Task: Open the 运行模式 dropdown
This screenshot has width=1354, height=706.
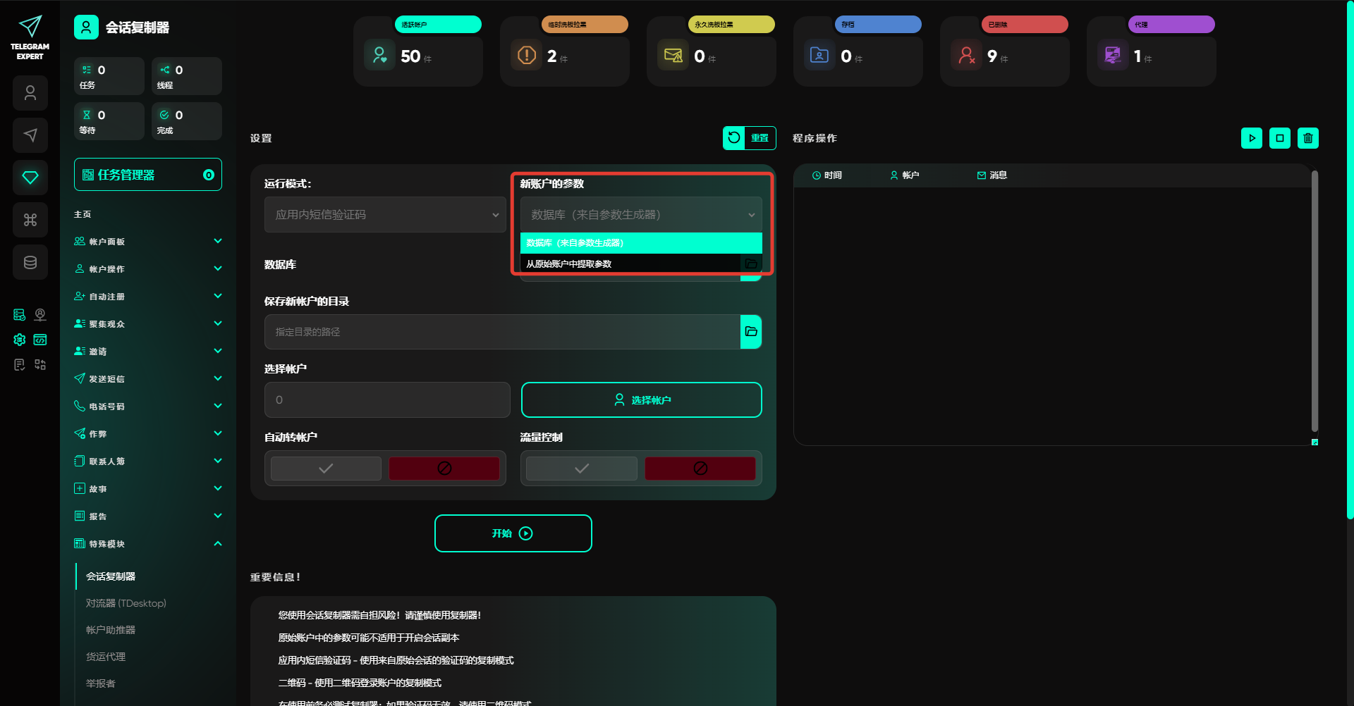Action: [x=385, y=215]
